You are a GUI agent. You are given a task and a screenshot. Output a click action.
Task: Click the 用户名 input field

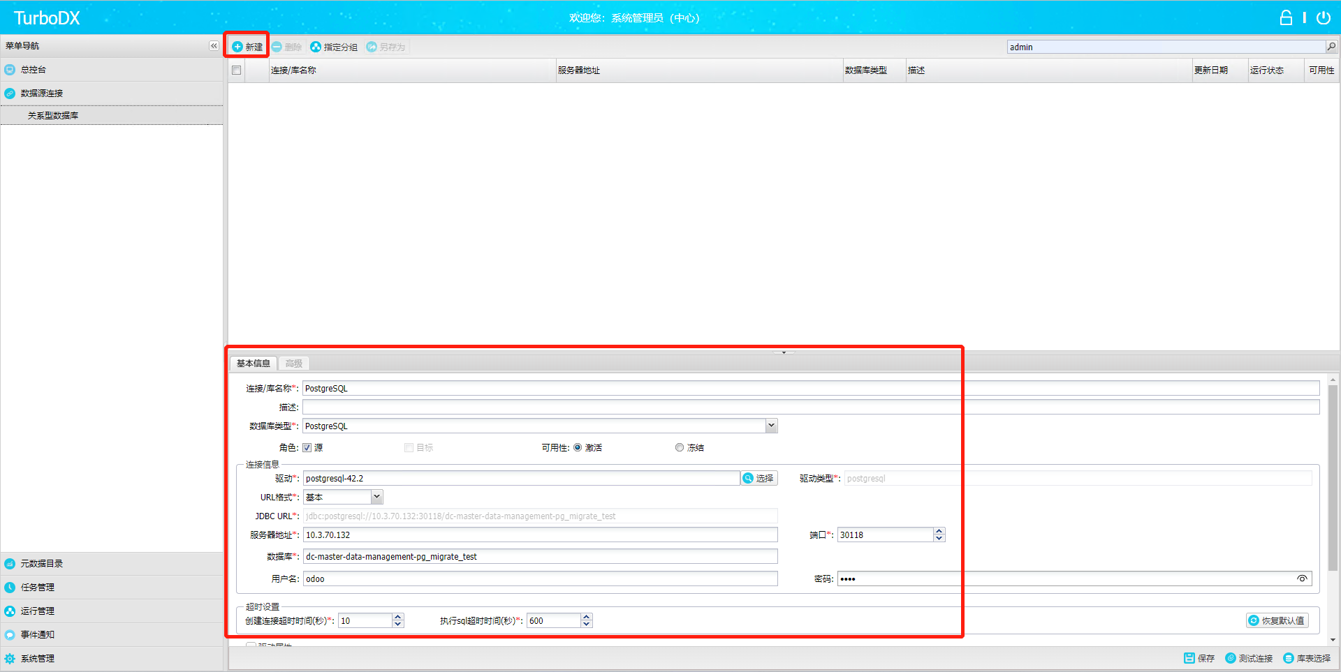click(541, 579)
